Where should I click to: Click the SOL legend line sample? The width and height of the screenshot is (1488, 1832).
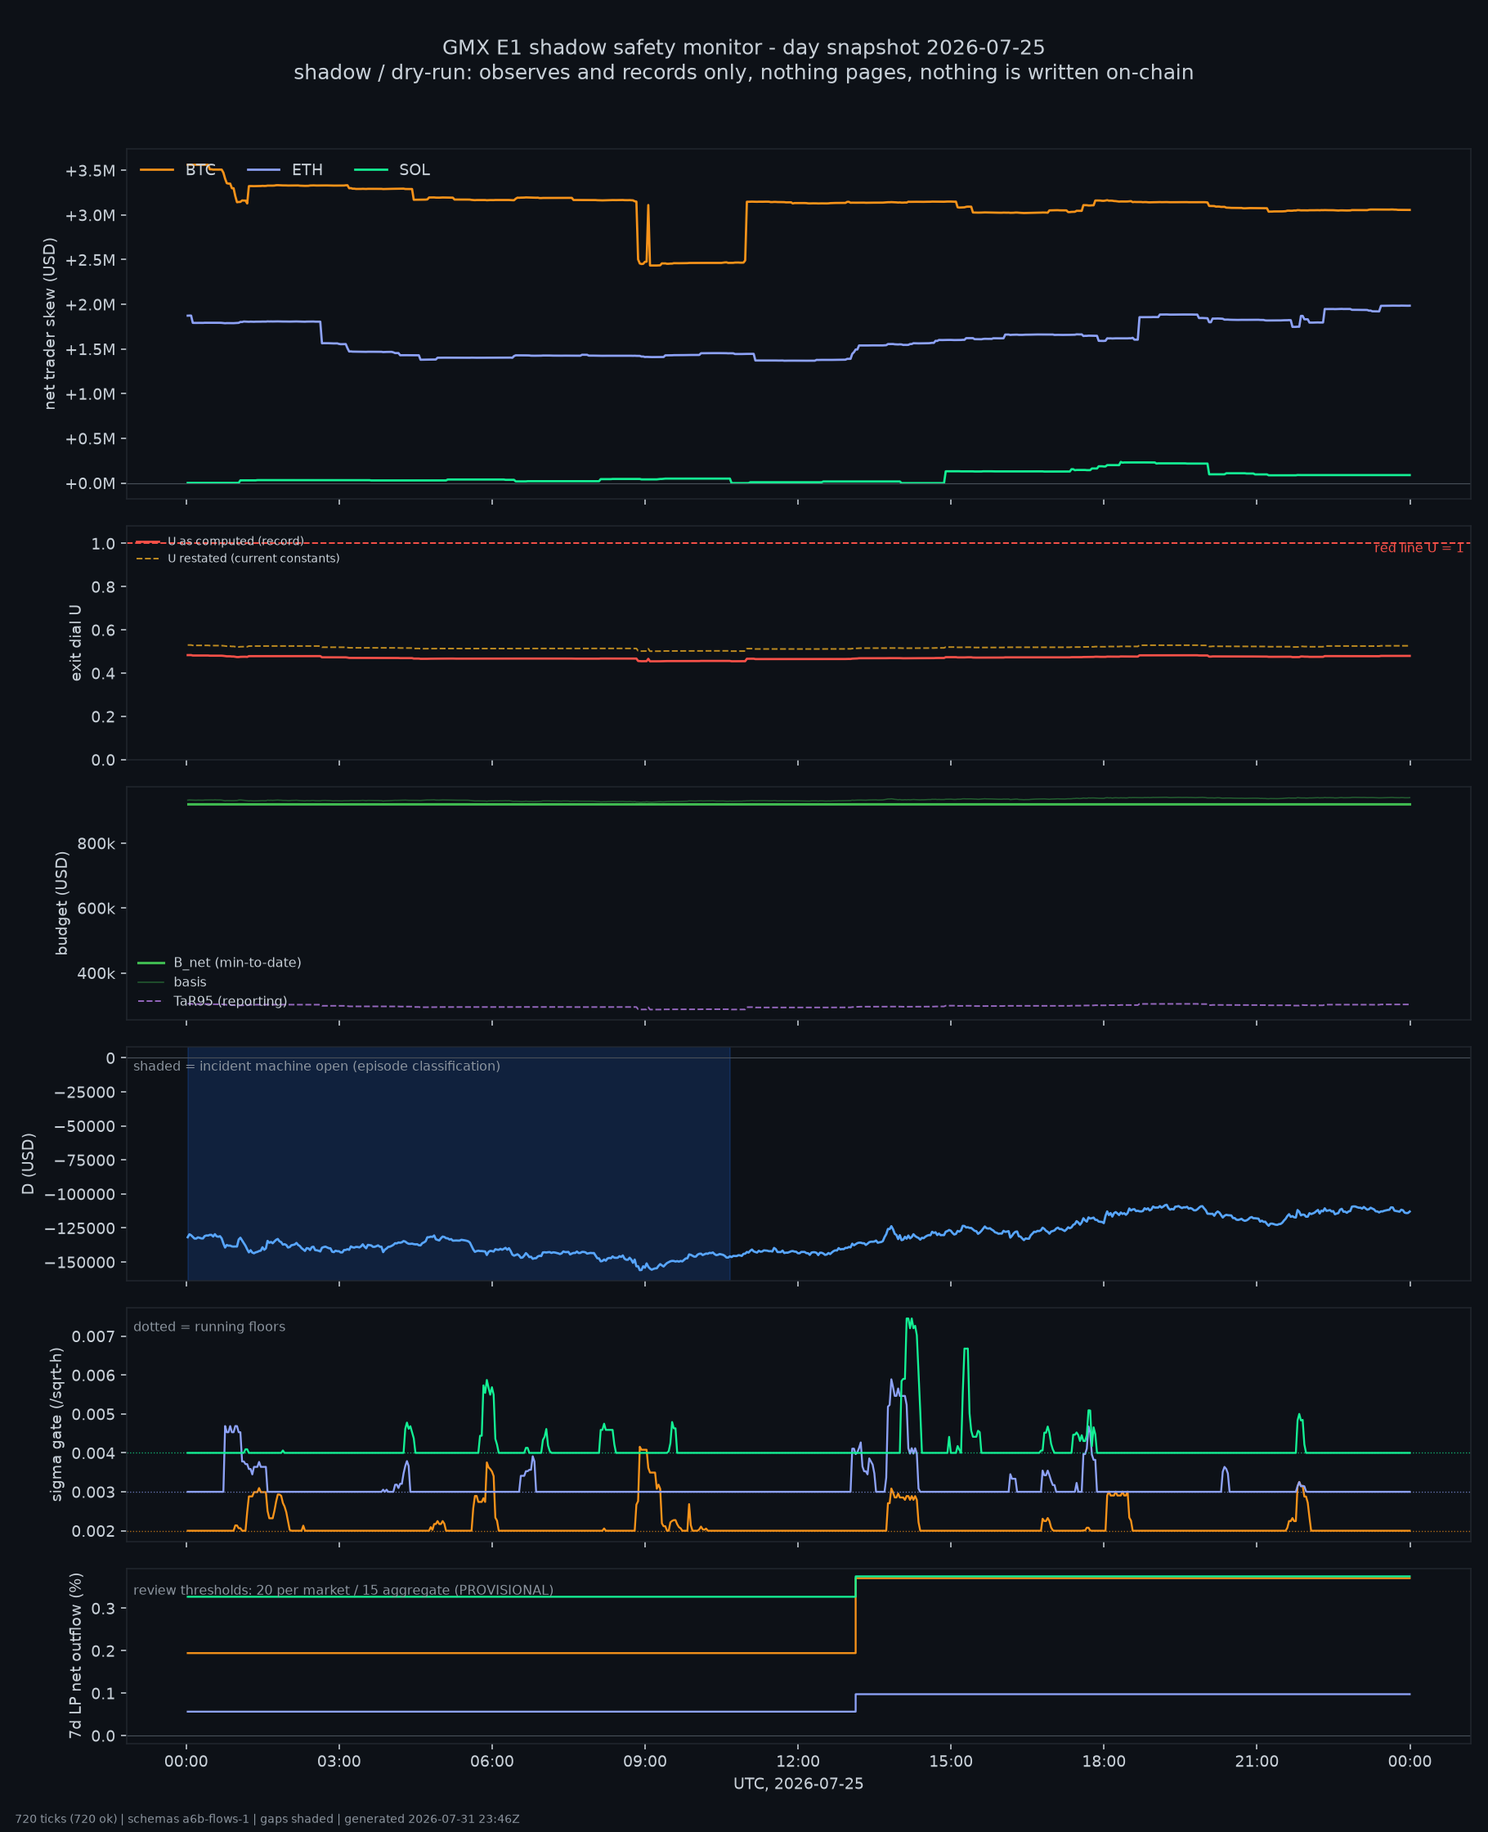coord(371,170)
